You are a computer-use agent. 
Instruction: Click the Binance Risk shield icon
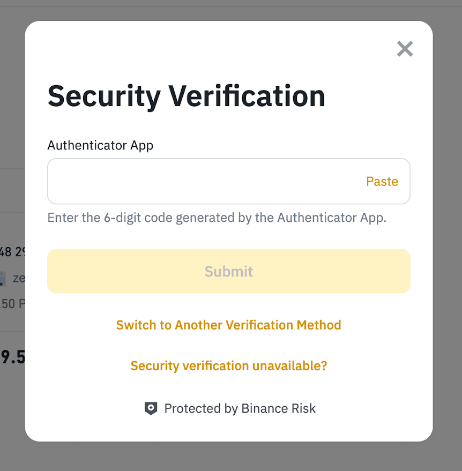pyautogui.click(x=151, y=409)
